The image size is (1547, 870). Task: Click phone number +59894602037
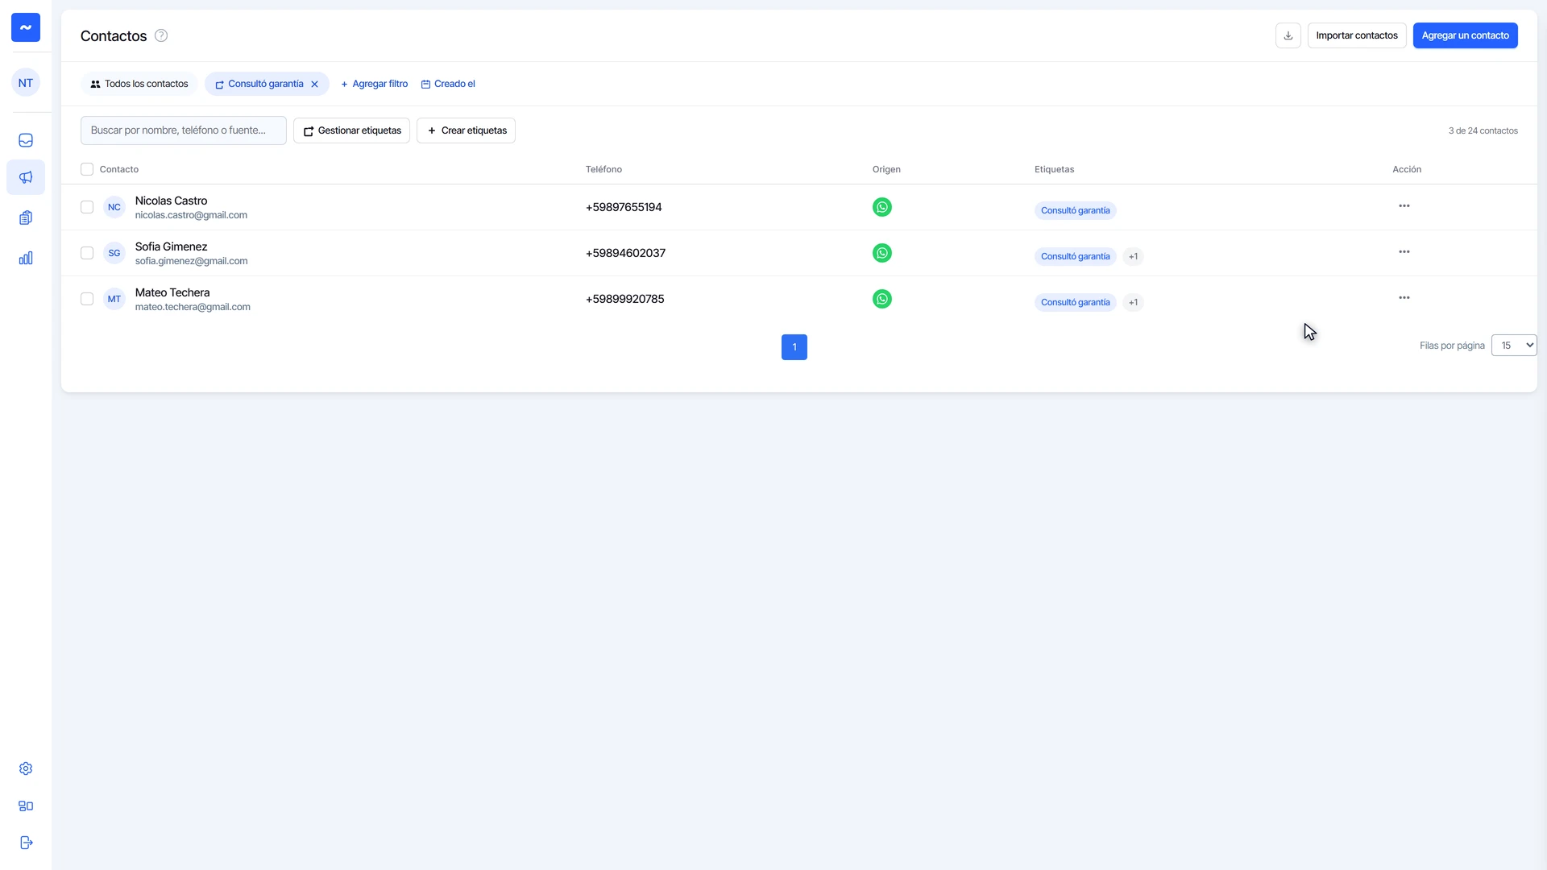[x=625, y=253]
